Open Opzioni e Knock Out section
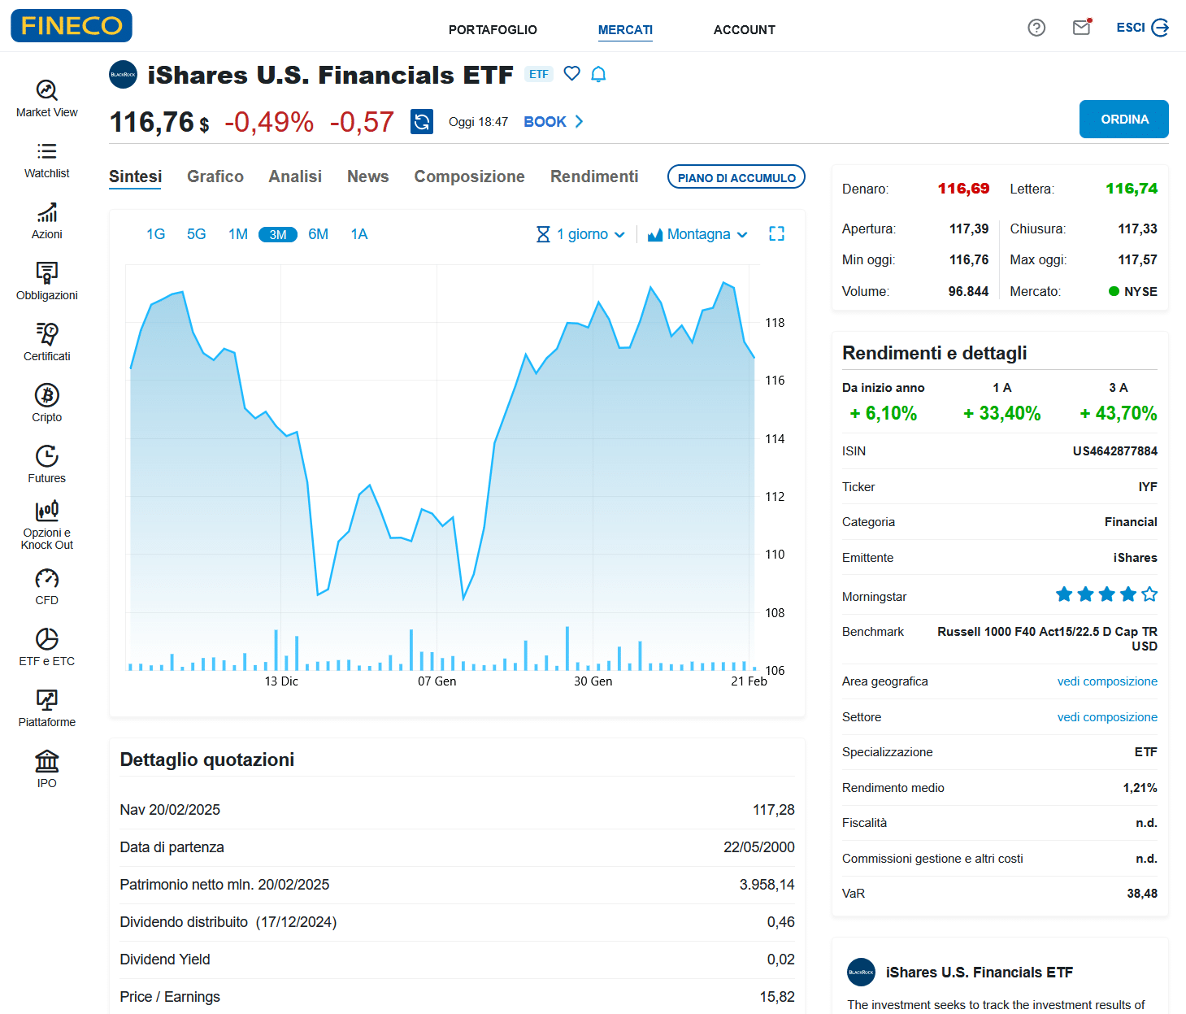This screenshot has width=1186, height=1014. (x=47, y=525)
